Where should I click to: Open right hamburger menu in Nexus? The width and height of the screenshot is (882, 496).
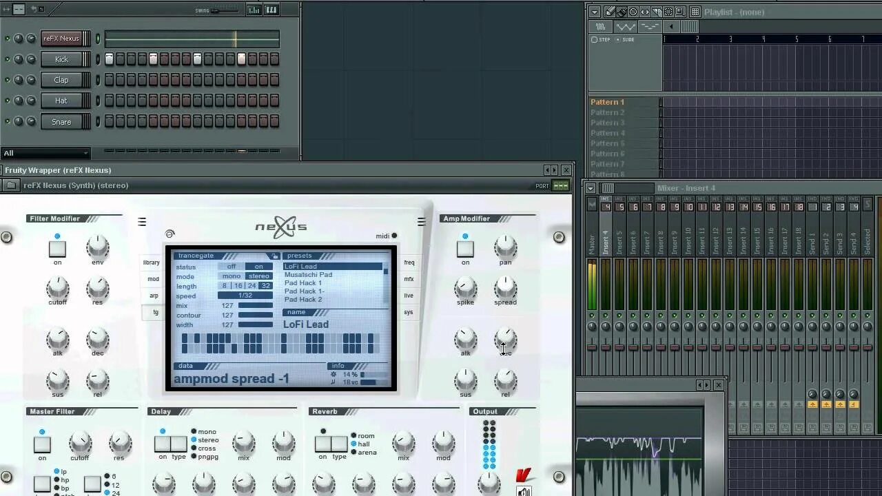(x=421, y=222)
